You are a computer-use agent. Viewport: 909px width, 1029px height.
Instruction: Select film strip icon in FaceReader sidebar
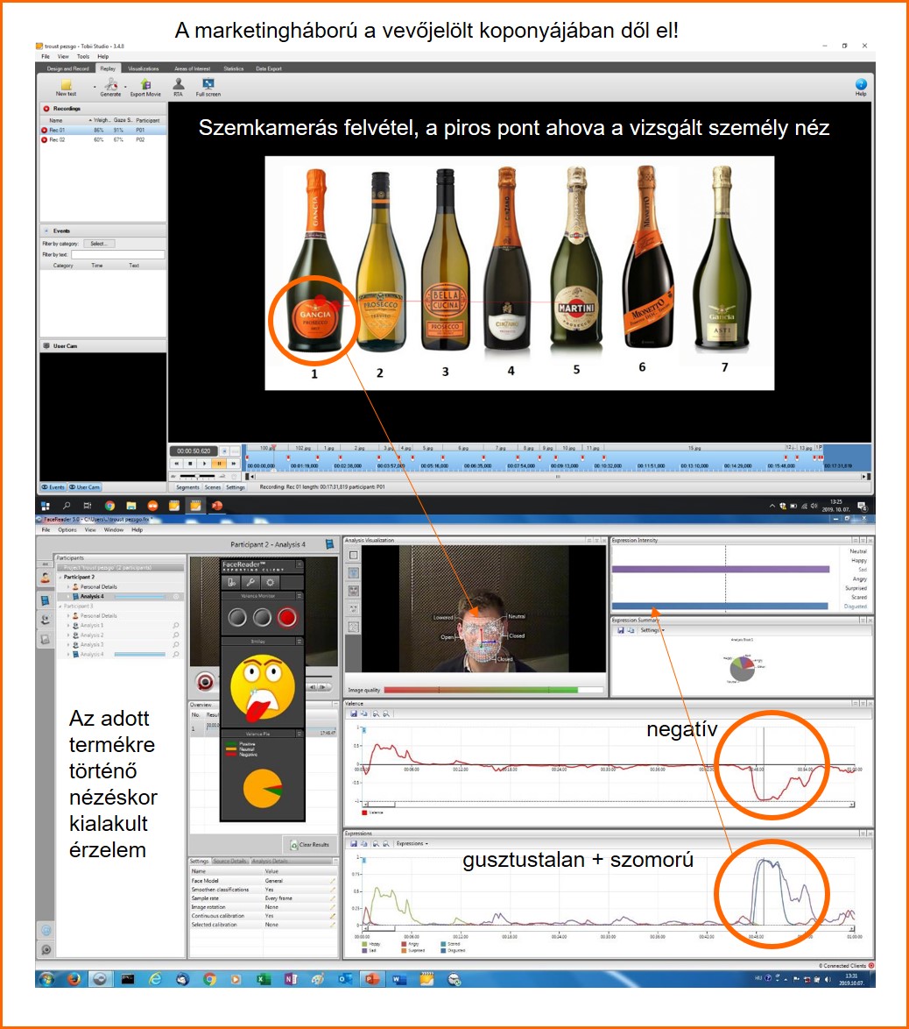point(46,600)
